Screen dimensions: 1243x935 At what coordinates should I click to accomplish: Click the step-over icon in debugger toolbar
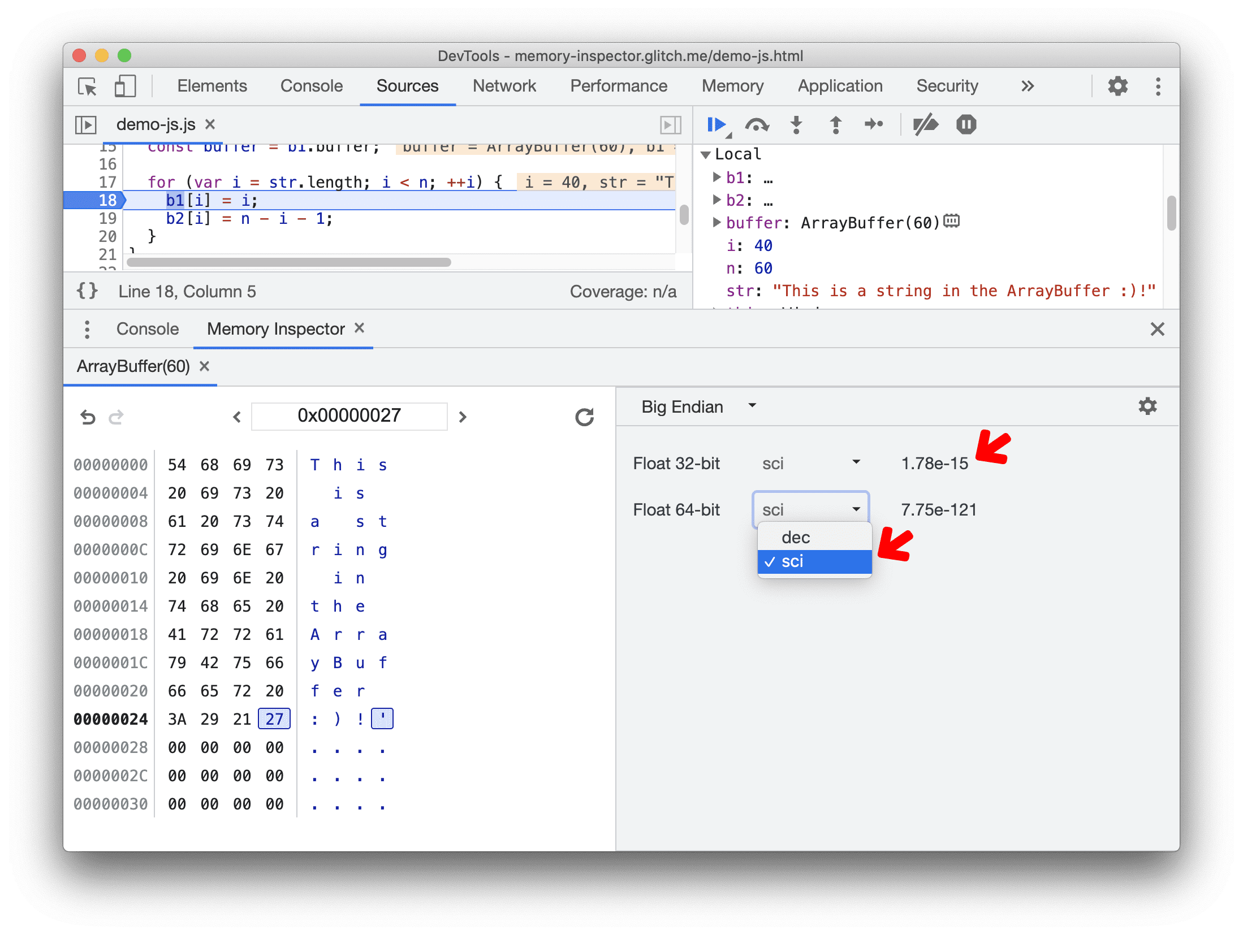(756, 125)
